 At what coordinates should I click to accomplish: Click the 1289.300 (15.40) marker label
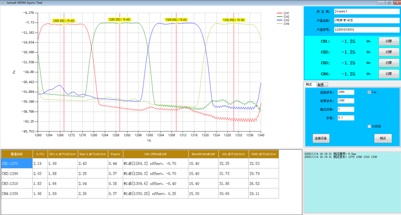120,19
